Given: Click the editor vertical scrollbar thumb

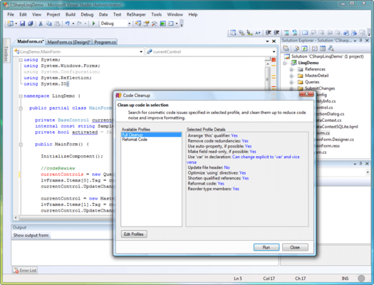Looking at the screenshot, I should pyautogui.click(x=267, y=78).
